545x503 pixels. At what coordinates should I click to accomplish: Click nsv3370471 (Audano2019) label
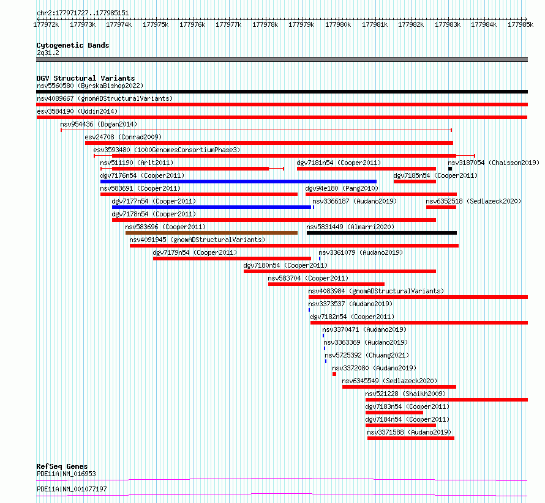click(x=364, y=329)
